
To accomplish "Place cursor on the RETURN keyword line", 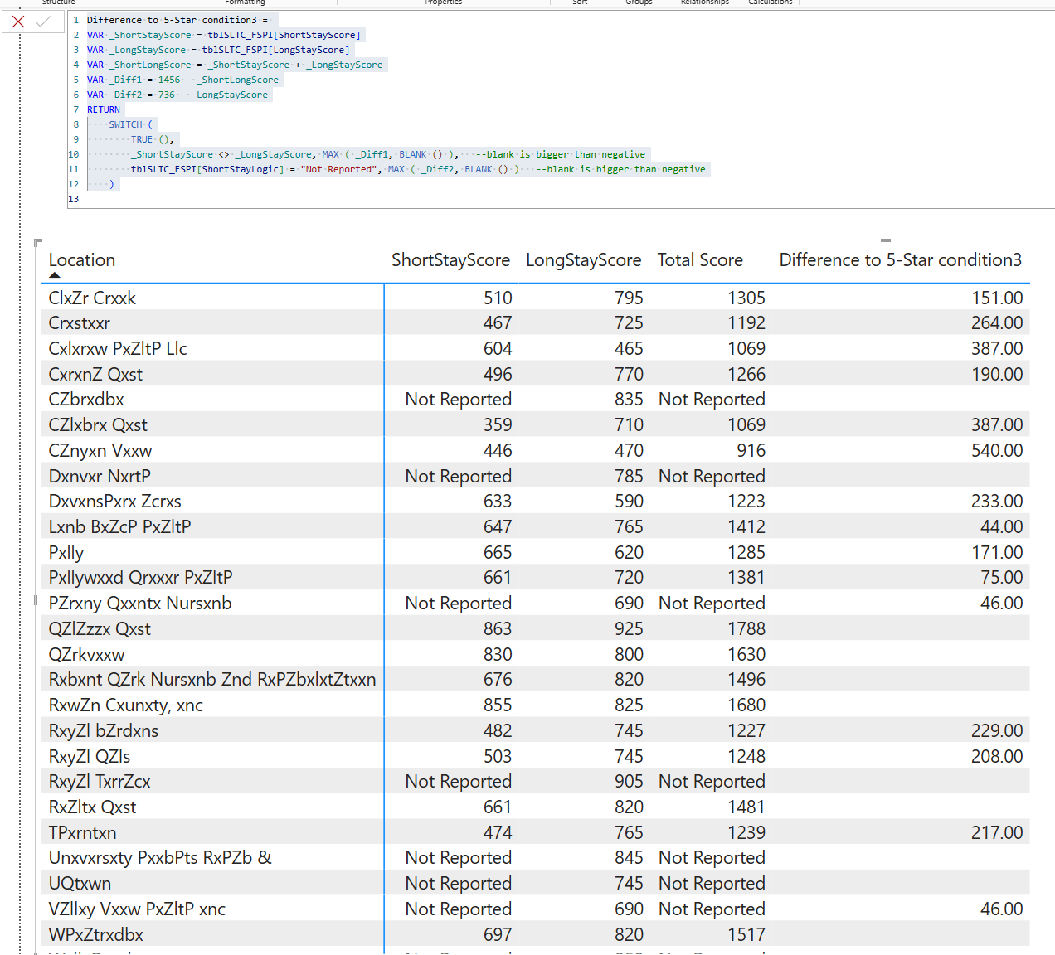I will point(104,109).
